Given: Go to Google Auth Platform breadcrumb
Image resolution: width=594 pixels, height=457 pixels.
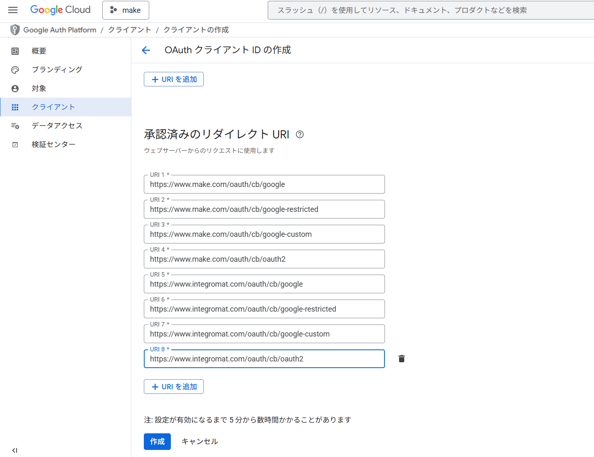Looking at the screenshot, I should [60, 30].
